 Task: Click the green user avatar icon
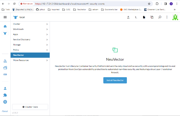click(x=175, y=17)
